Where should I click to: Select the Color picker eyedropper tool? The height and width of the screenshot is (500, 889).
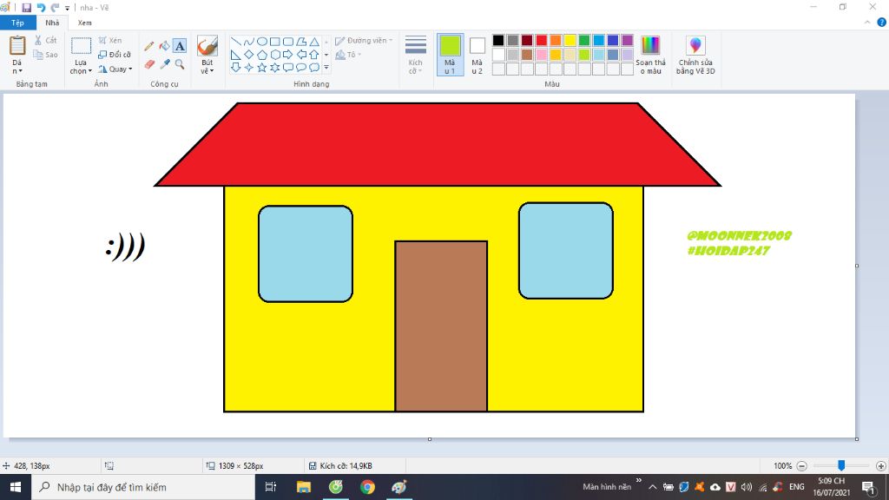164,64
